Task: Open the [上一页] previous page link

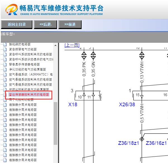Action: (x=72, y=45)
